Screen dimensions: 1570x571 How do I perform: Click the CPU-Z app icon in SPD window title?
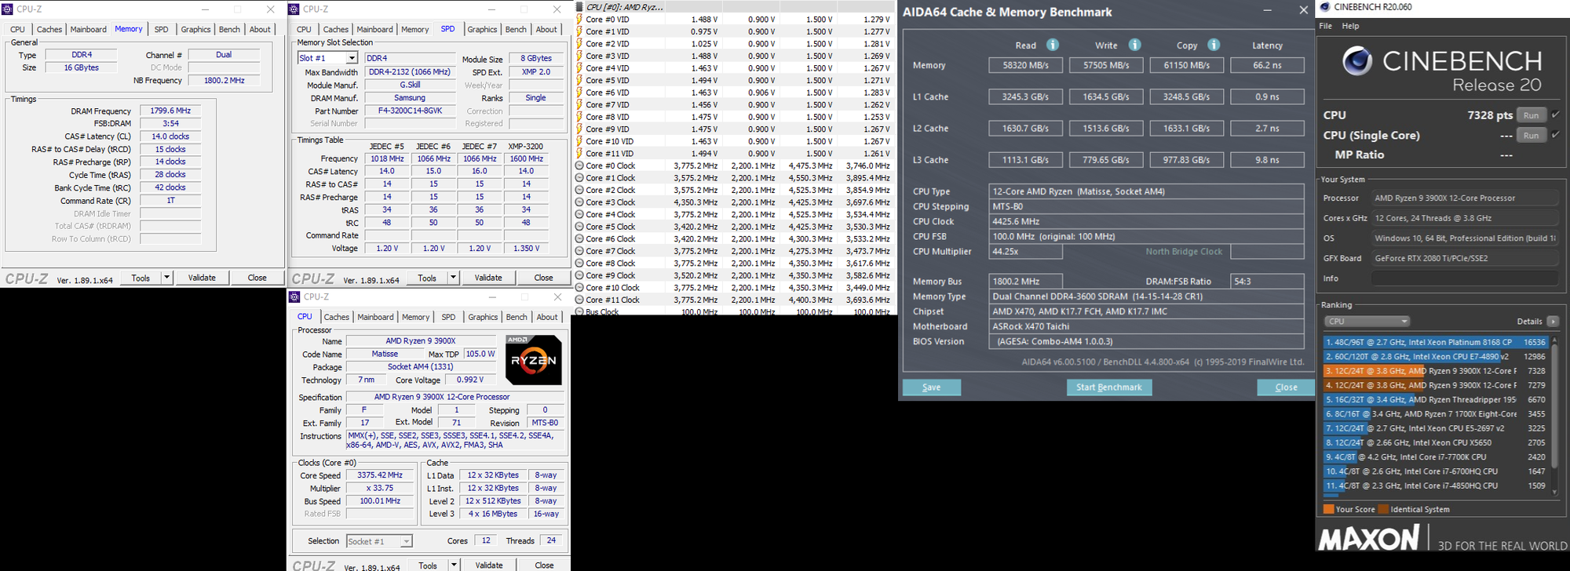294,9
